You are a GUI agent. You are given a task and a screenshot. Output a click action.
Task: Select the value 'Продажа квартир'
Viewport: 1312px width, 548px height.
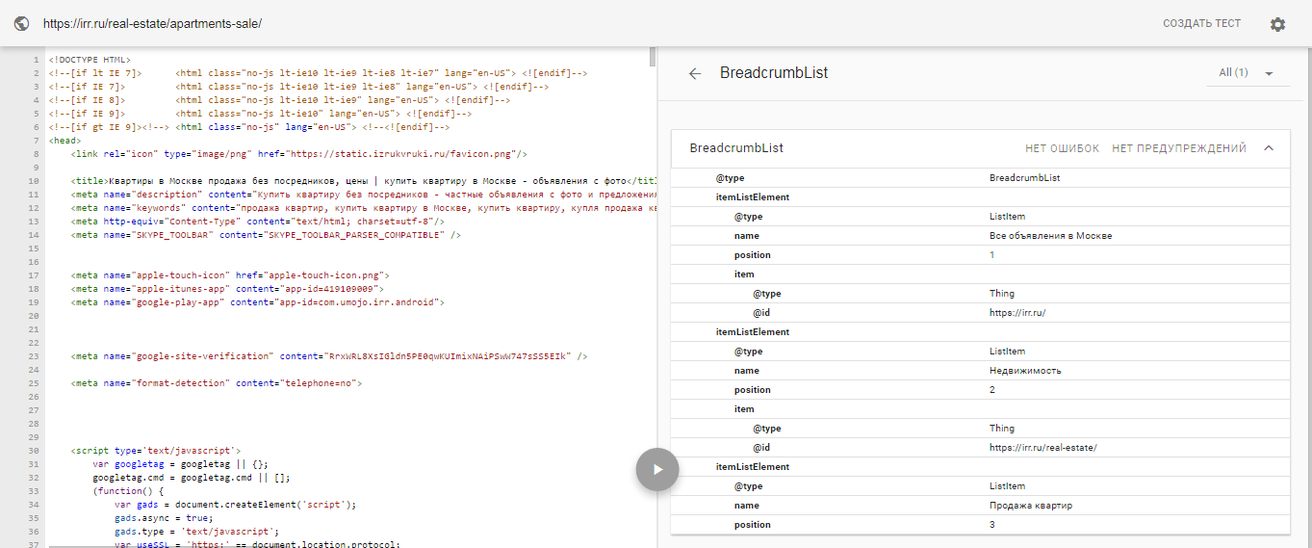click(x=1031, y=506)
